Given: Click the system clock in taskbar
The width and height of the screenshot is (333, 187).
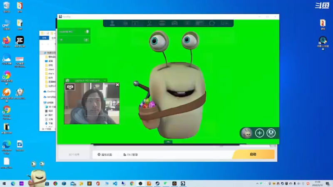Looking at the screenshot, I should pos(318,184).
